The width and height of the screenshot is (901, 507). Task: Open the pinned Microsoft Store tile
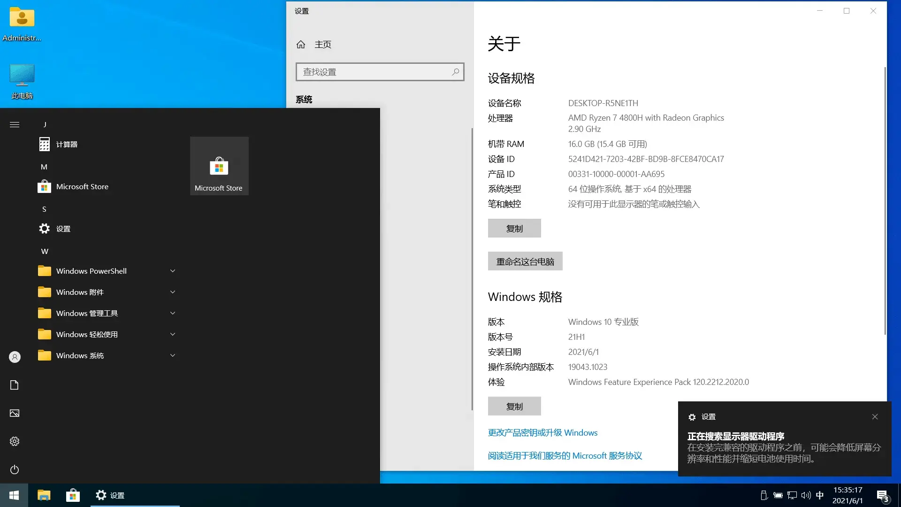click(219, 166)
